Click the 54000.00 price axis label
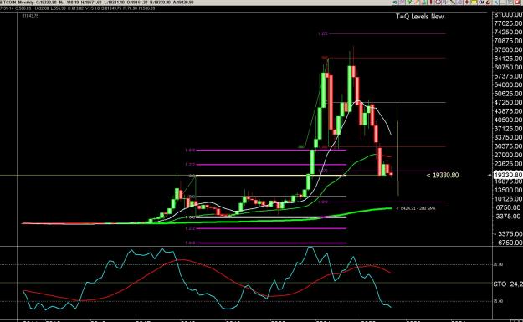 point(508,84)
